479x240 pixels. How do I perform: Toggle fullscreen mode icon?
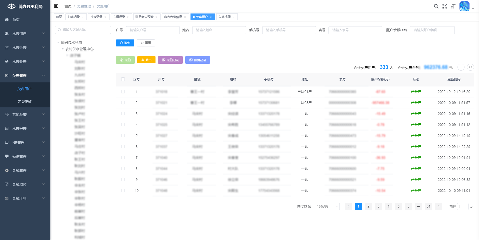click(x=444, y=6)
